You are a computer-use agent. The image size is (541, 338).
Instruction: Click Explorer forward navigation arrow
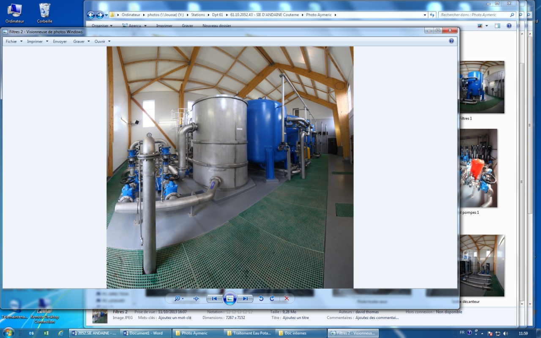pos(100,15)
